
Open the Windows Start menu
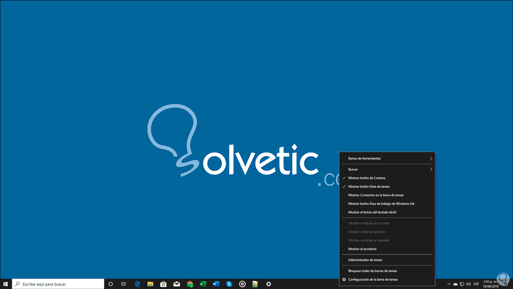coord(5,284)
